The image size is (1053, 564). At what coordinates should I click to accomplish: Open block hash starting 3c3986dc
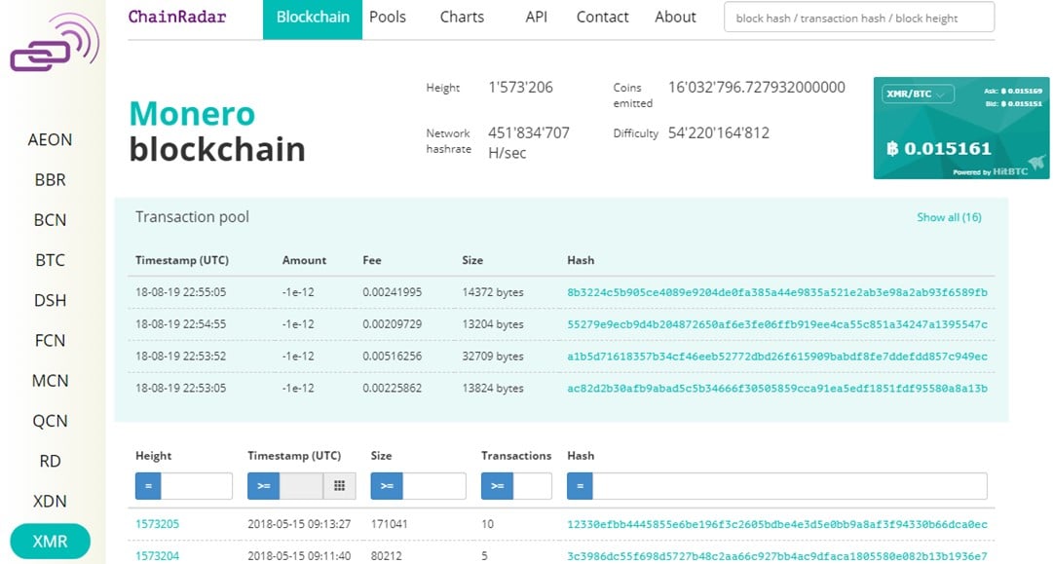777,556
